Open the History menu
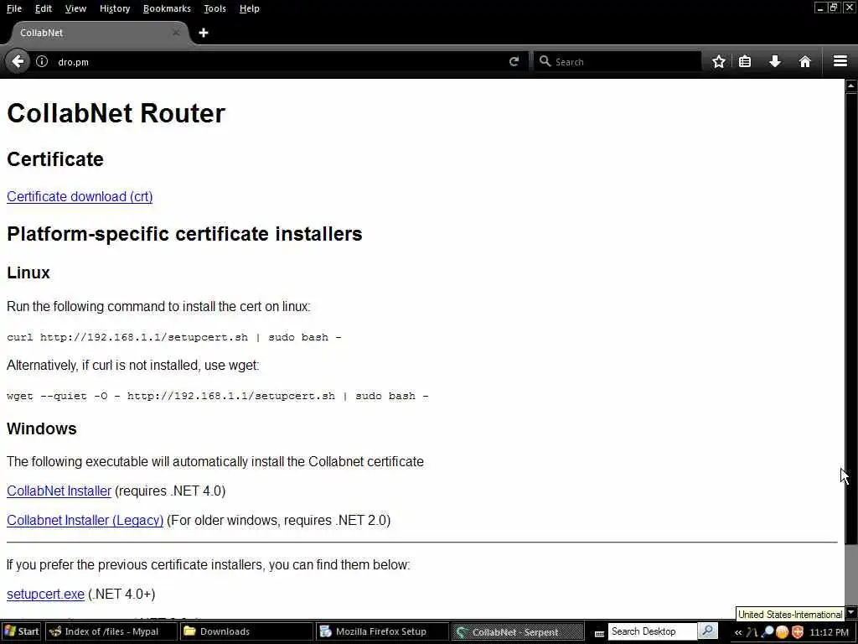This screenshot has width=858, height=644. [x=115, y=8]
